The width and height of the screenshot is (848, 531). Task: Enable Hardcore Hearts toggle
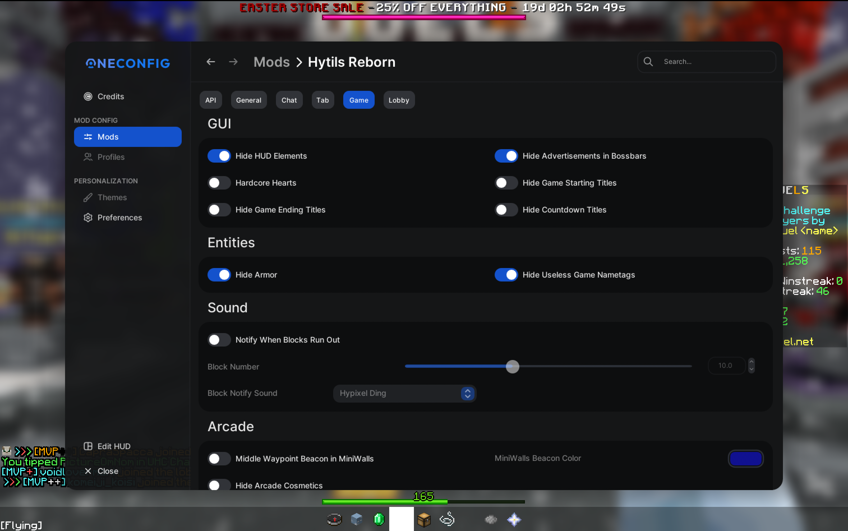pos(219,183)
